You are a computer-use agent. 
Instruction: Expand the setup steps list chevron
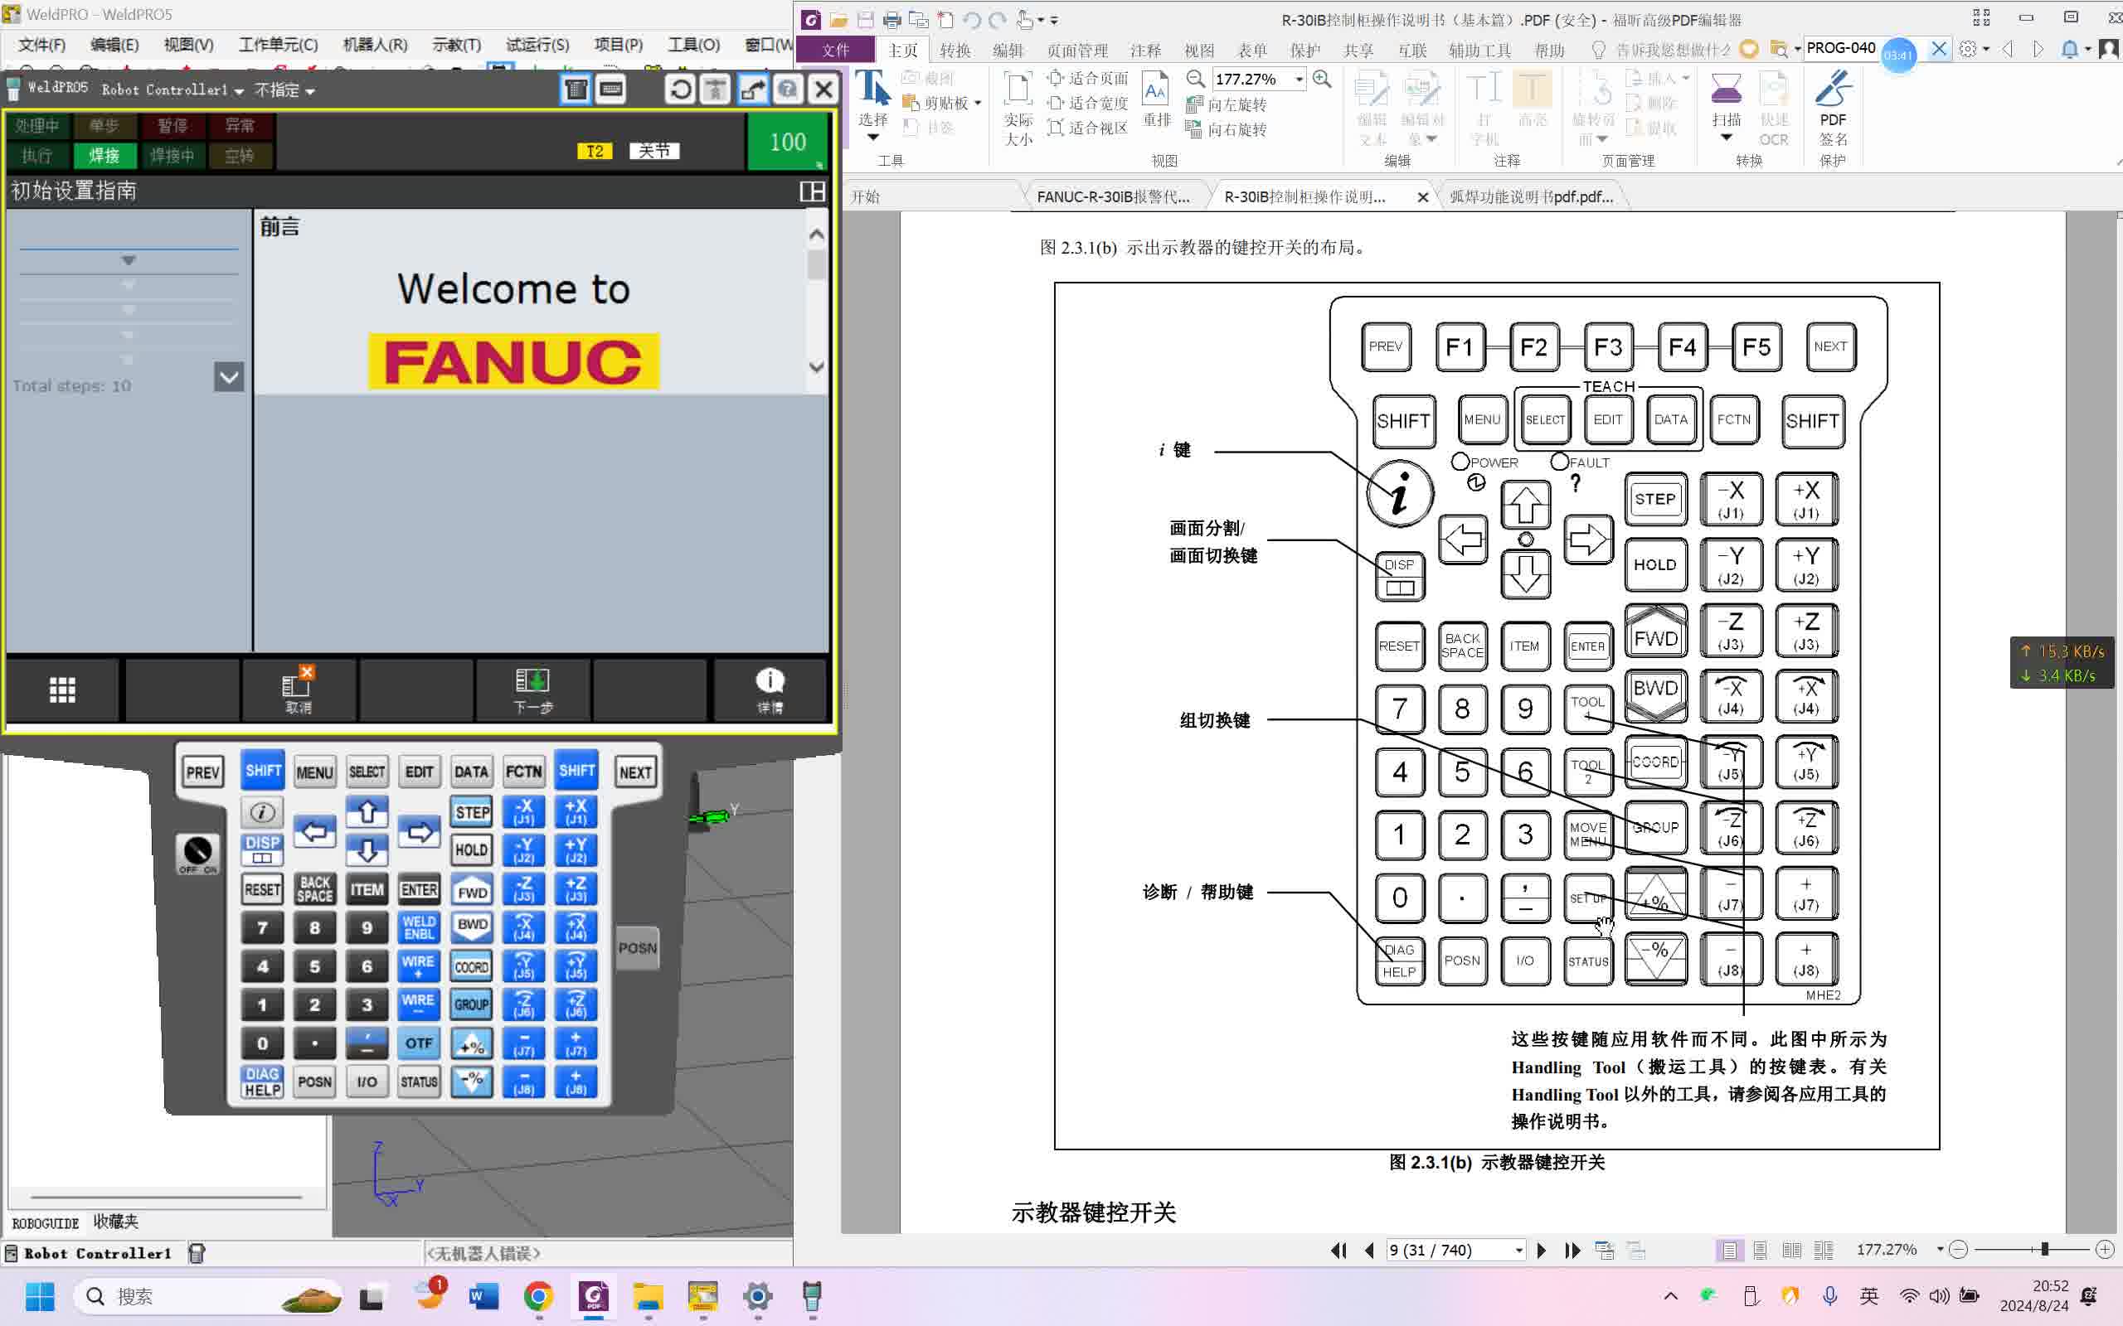pyautogui.click(x=229, y=378)
